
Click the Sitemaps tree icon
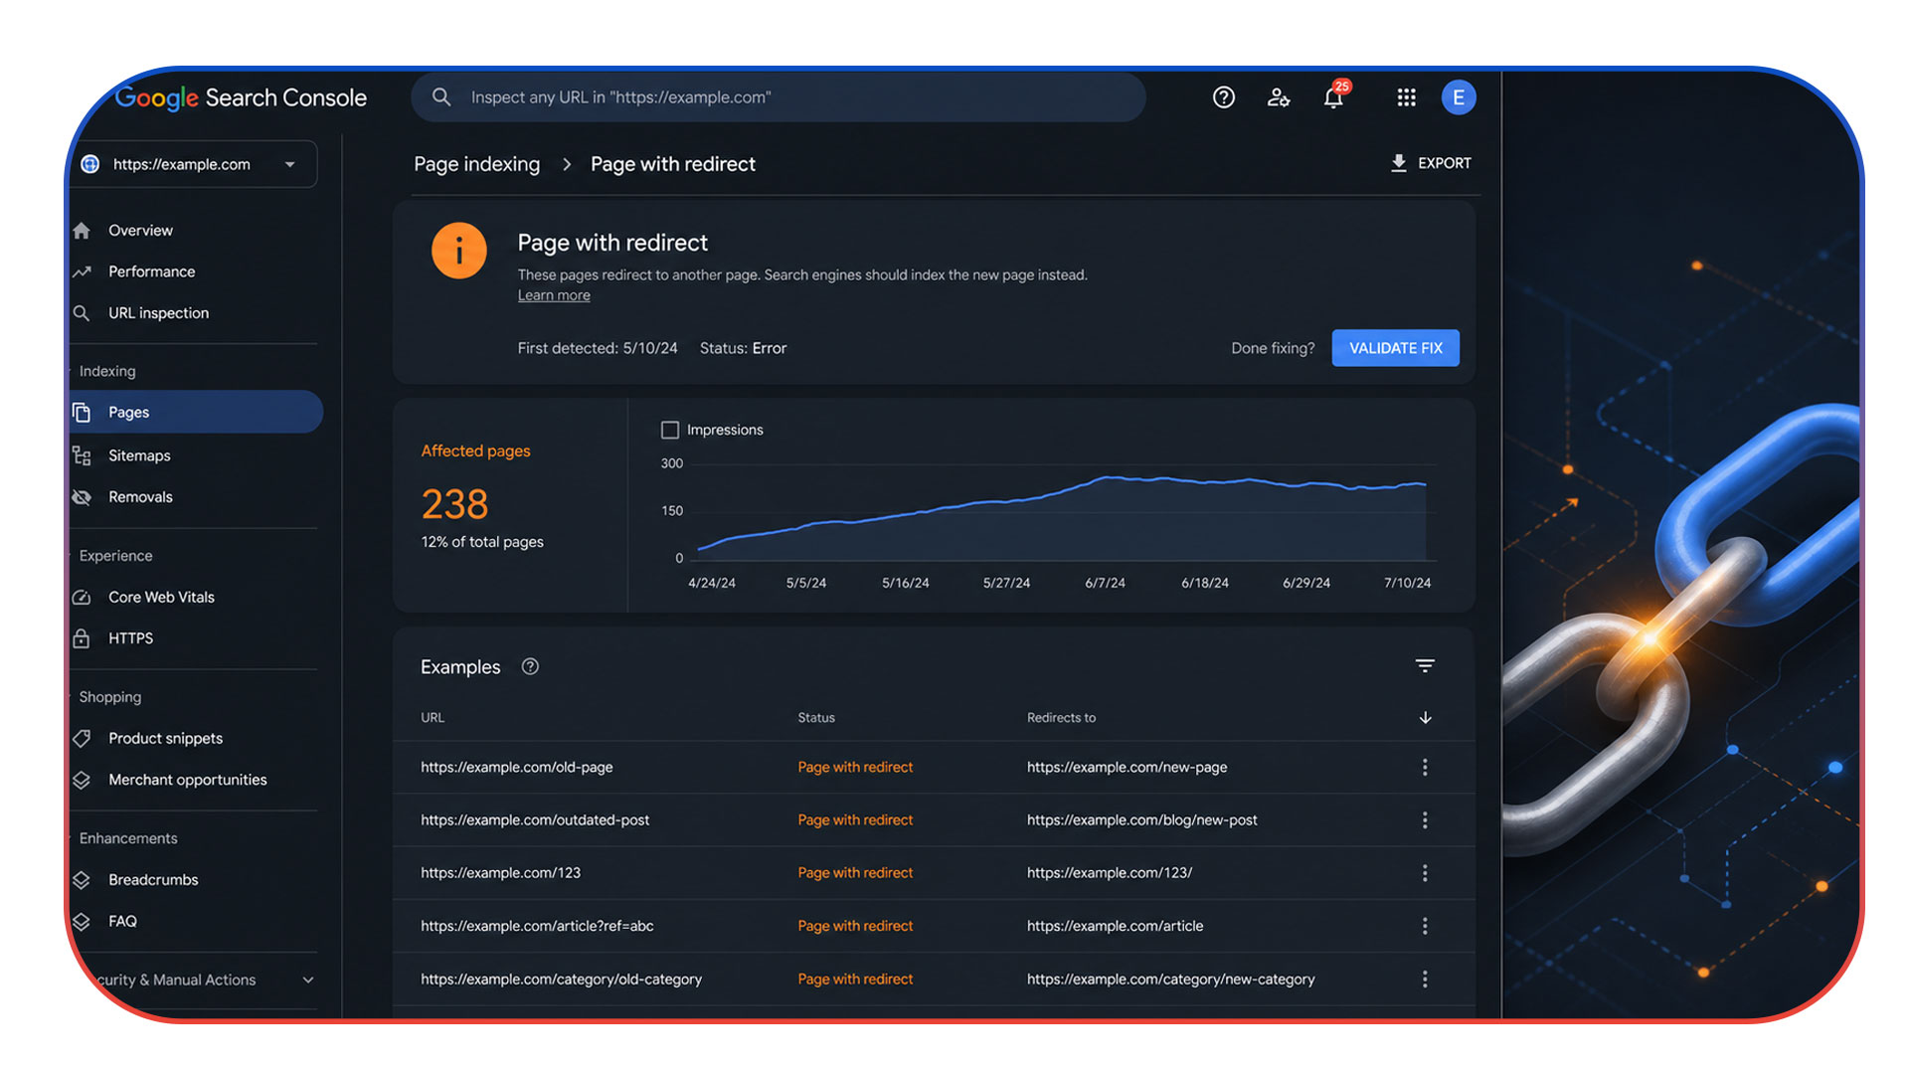(x=82, y=455)
